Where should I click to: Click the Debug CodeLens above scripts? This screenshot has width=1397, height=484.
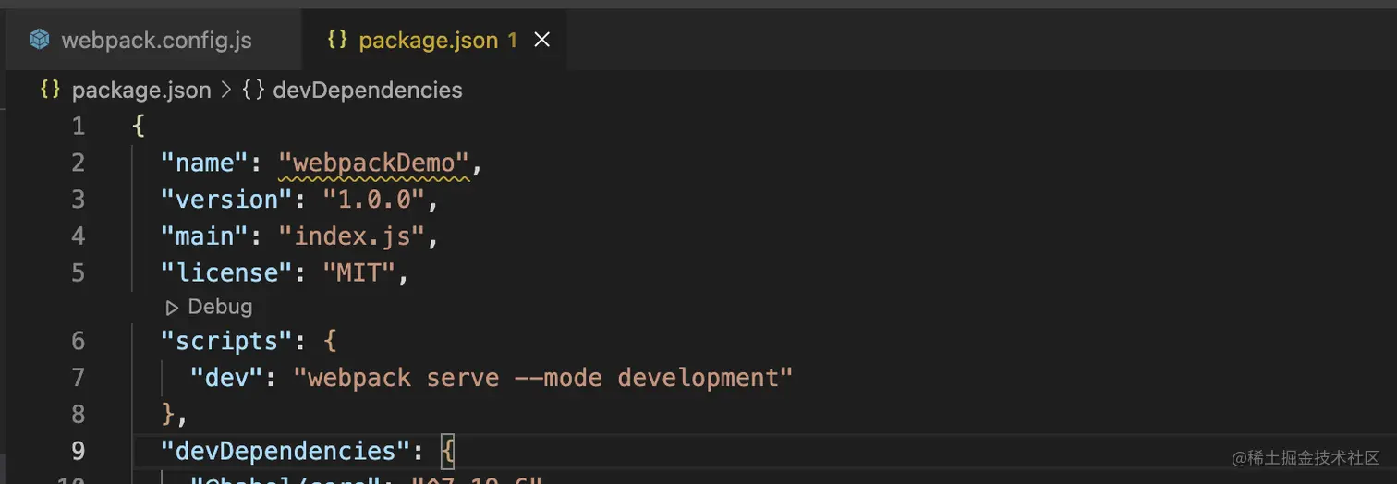220,307
